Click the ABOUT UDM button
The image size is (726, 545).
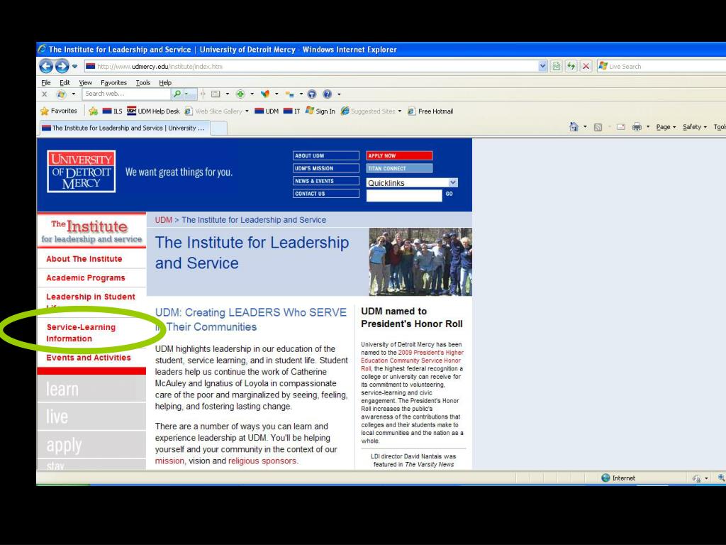(x=326, y=155)
